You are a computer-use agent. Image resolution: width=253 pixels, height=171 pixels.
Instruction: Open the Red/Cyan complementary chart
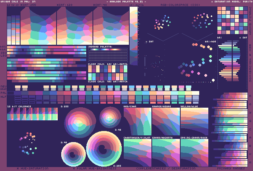[138, 122]
